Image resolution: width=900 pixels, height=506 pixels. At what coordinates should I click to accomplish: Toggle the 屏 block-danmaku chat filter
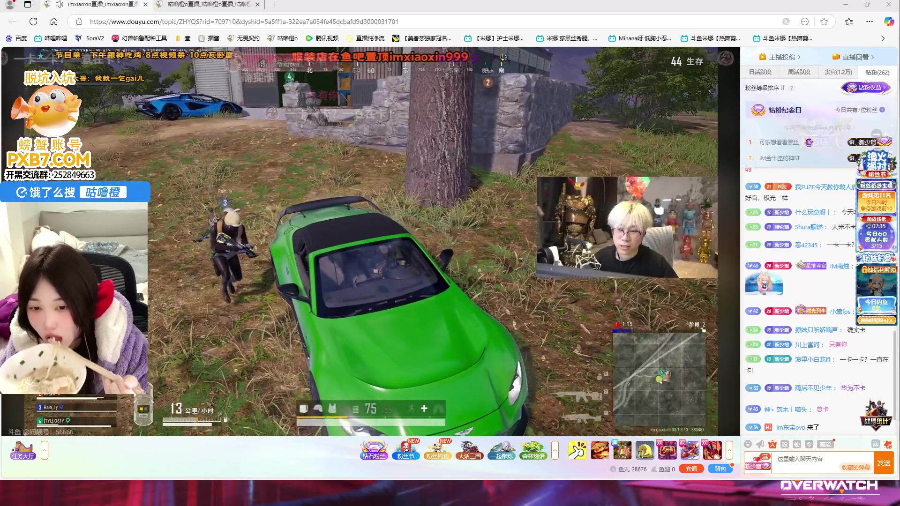pyautogui.click(x=875, y=444)
